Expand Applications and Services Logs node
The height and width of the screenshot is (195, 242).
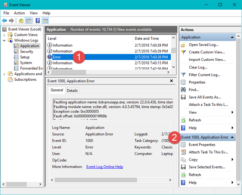pos(4,74)
